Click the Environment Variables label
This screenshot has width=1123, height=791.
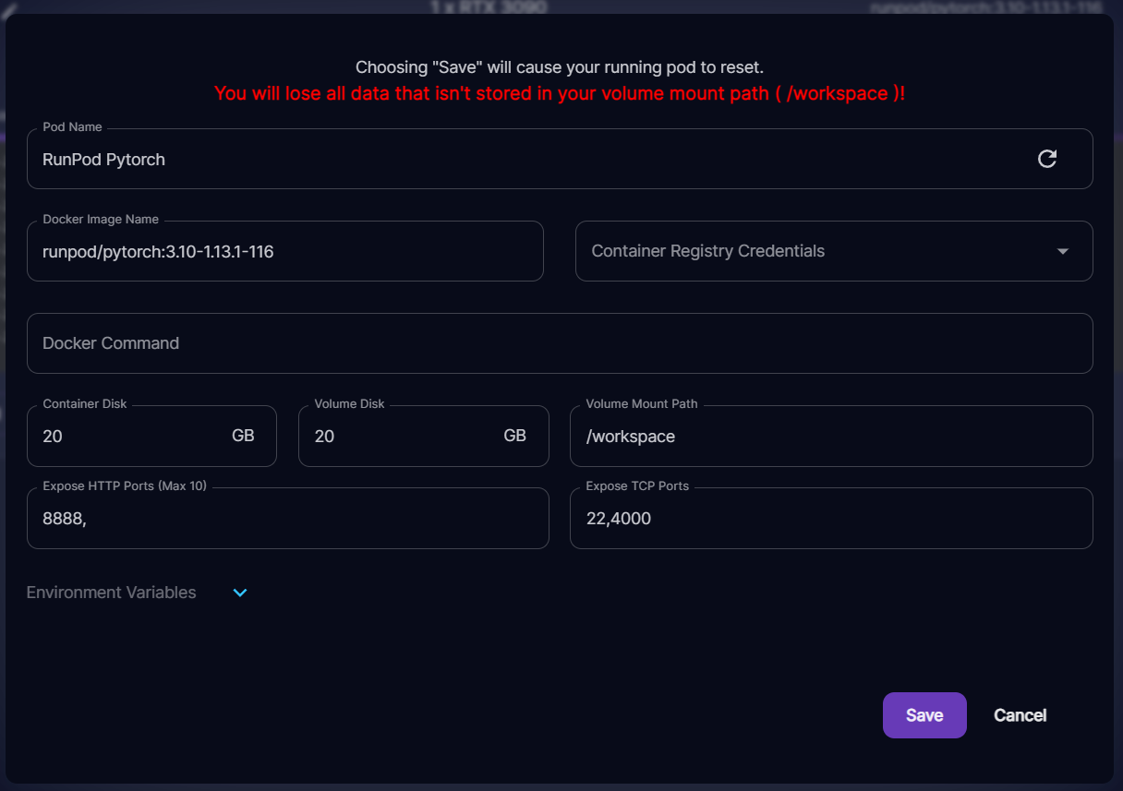pyautogui.click(x=112, y=593)
